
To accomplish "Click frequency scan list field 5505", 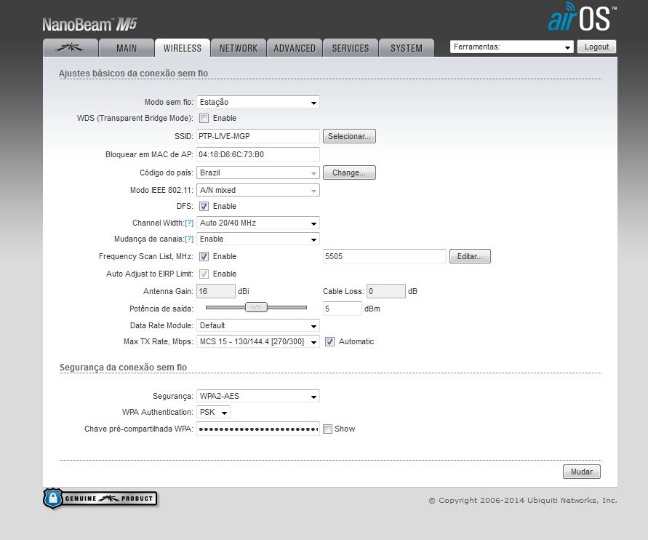I will pyautogui.click(x=384, y=256).
